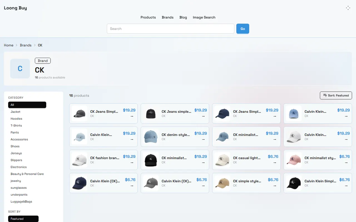
Task: Select Featured in Sort By sidebar
Action: (23, 219)
